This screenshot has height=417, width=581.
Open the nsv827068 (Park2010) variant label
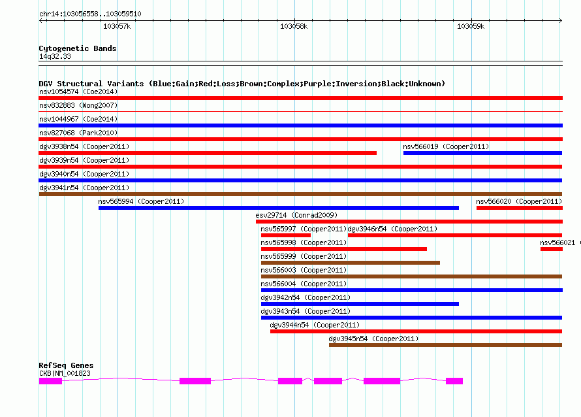[78, 133]
